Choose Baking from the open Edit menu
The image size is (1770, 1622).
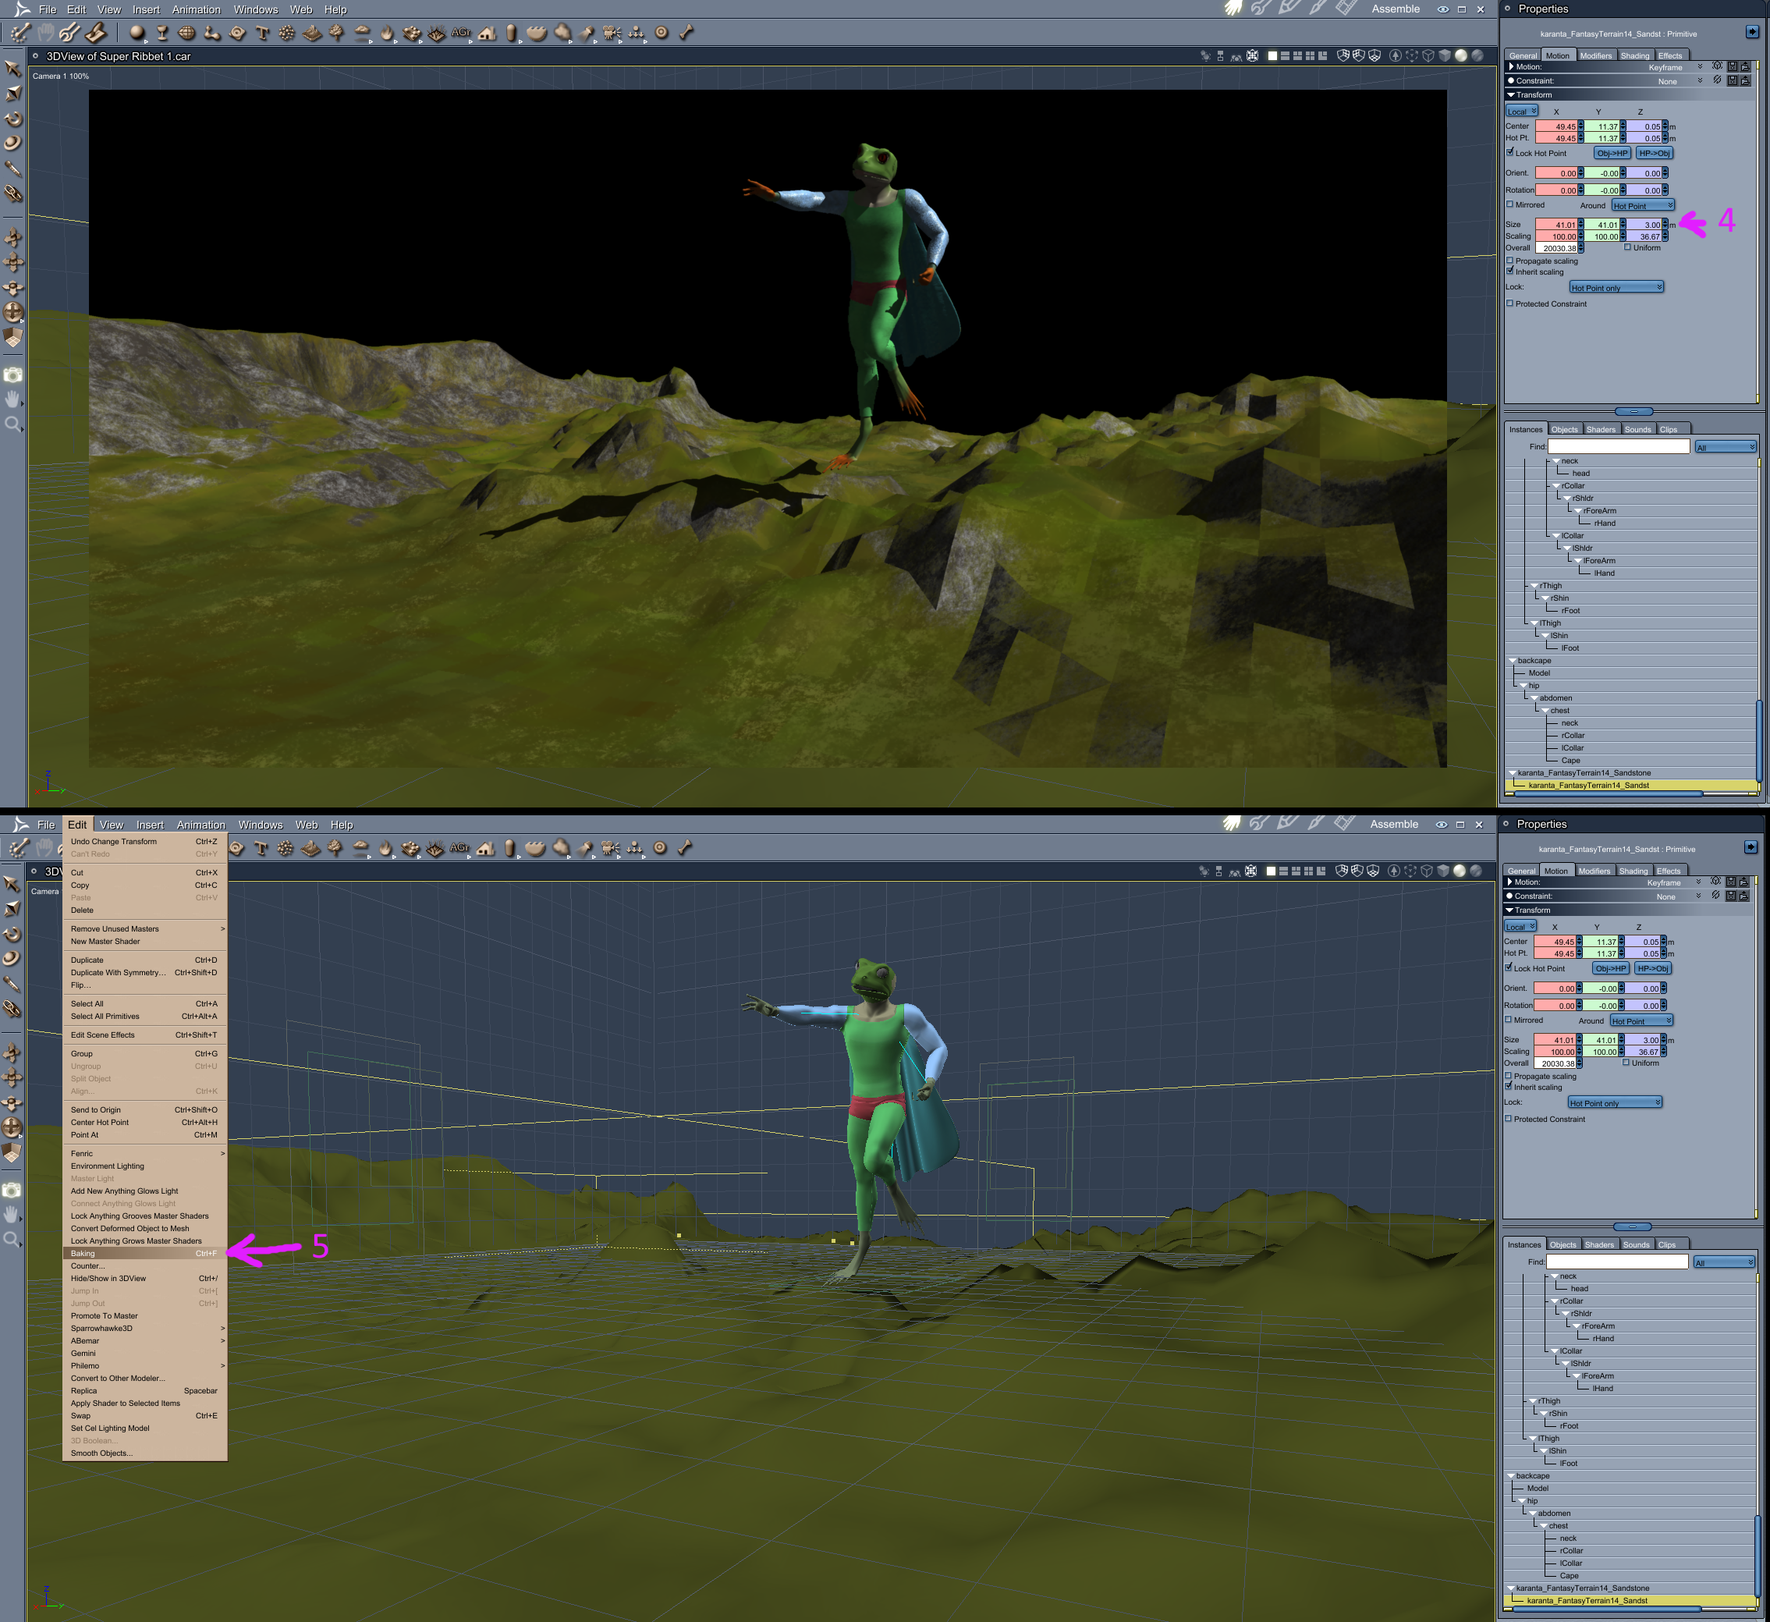pos(83,1253)
